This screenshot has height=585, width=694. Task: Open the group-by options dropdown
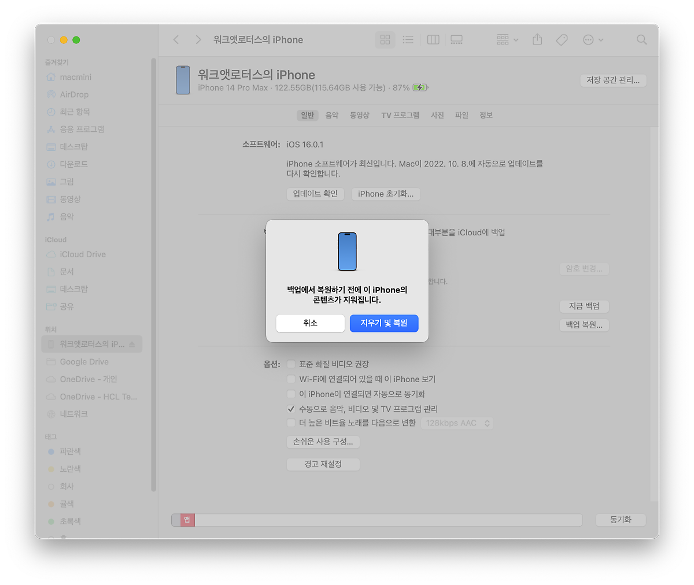point(507,39)
